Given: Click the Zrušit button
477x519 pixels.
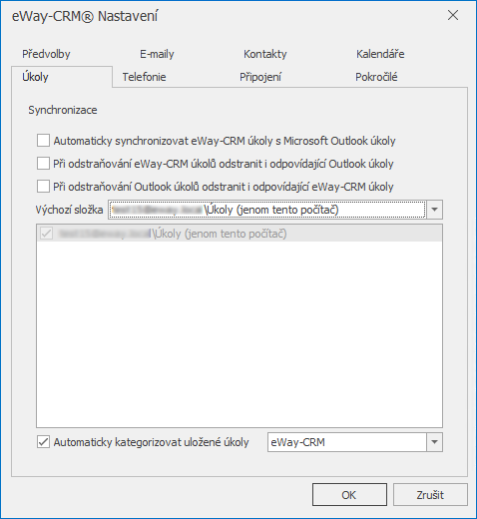Looking at the screenshot, I should point(430,495).
